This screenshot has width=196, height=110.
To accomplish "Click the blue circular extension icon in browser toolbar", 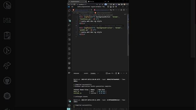I will [x=106, y=5].
